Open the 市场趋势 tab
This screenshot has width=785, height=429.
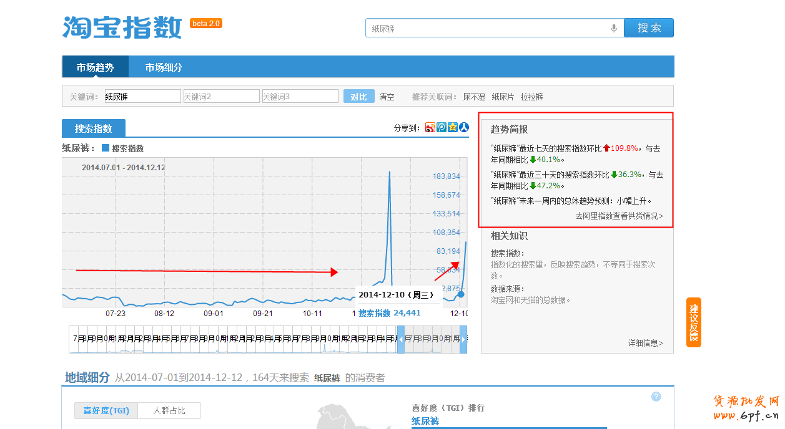pyautogui.click(x=95, y=67)
